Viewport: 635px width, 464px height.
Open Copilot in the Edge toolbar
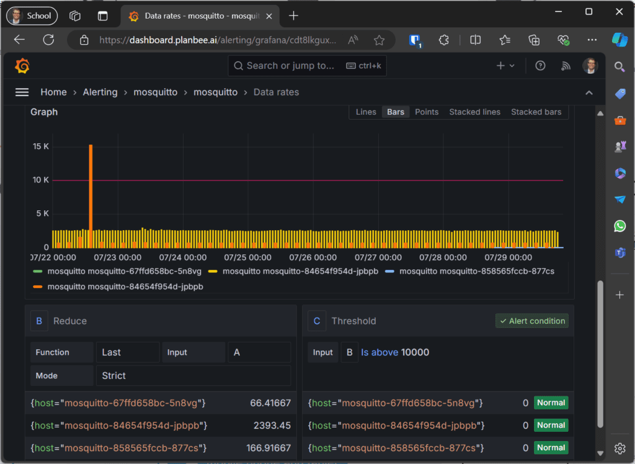pos(620,39)
